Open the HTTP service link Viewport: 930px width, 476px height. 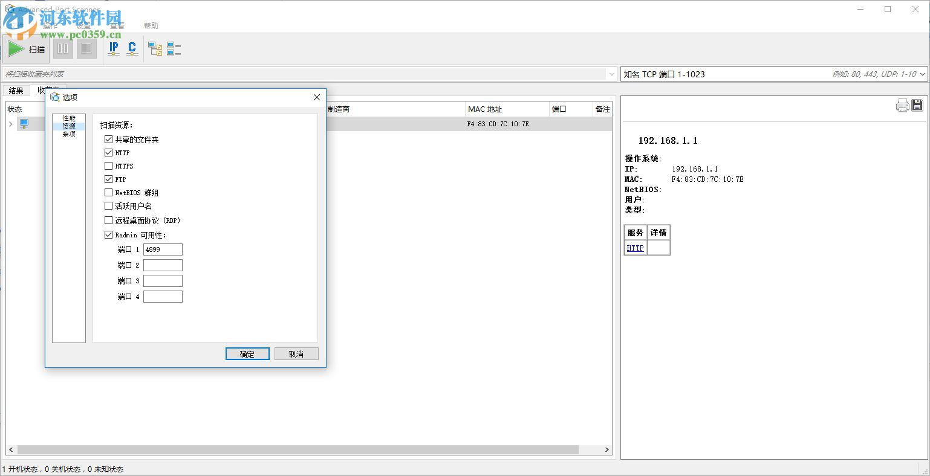click(634, 248)
